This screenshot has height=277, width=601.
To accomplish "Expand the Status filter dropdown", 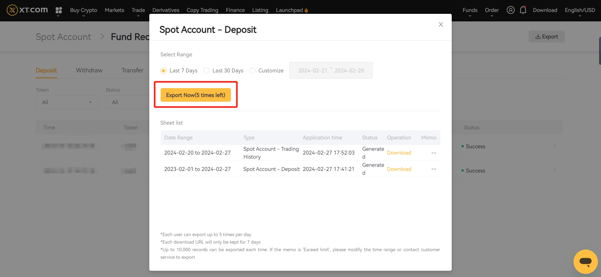I will (128, 102).
